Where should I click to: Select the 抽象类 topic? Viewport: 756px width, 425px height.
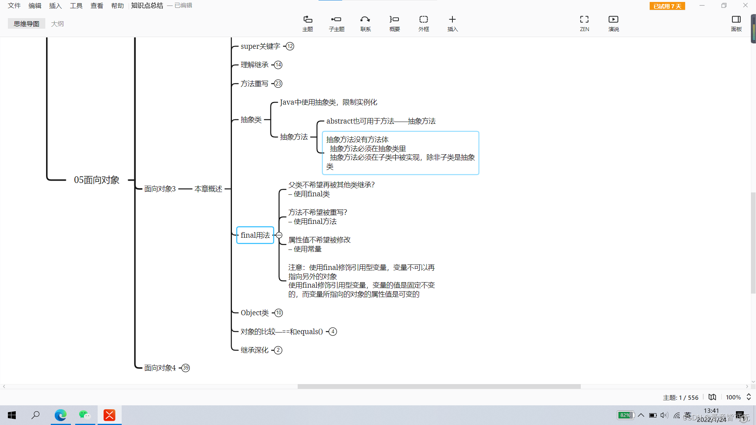[x=251, y=120]
